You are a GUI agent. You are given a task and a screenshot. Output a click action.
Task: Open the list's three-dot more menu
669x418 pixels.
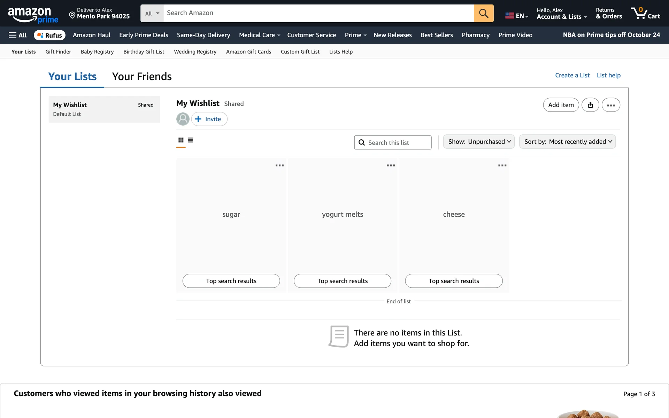610,105
